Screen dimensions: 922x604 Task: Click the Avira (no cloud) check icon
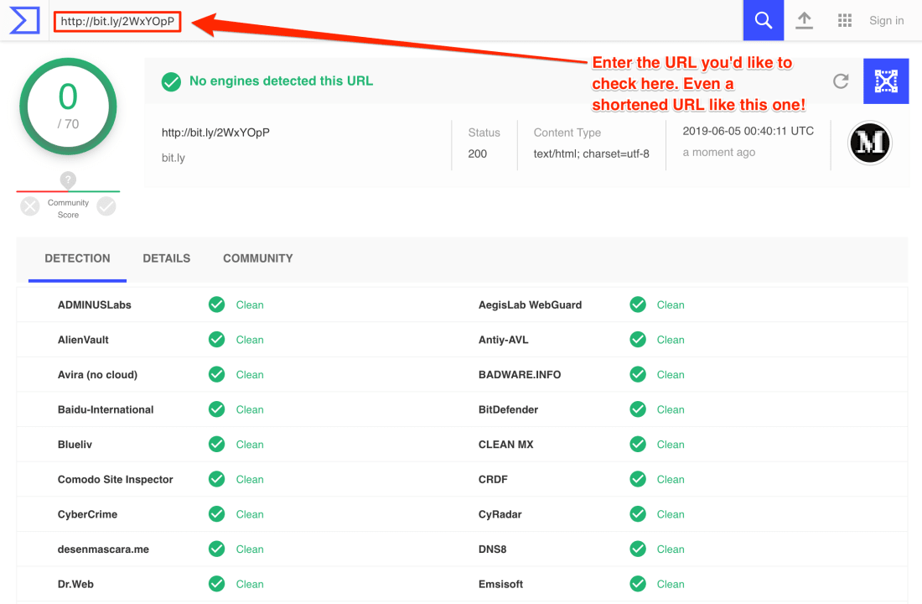216,374
